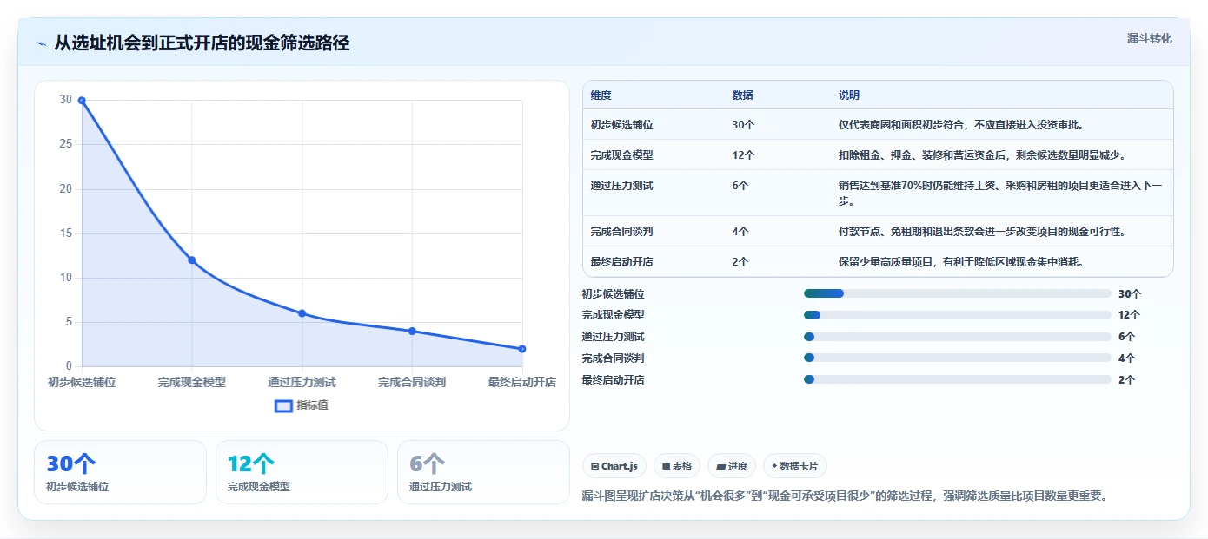This screenshot has width=1208, height=539.
Task: Select the last chart point for 最终启动开店
Action: click(x=522, y=349)
